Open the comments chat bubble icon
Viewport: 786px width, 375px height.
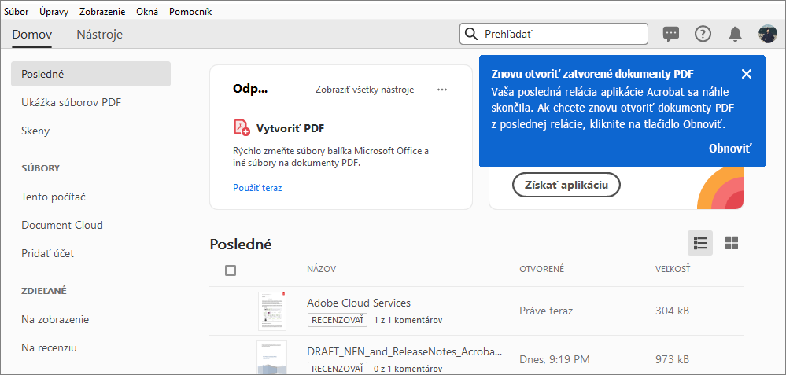(671, 34)
